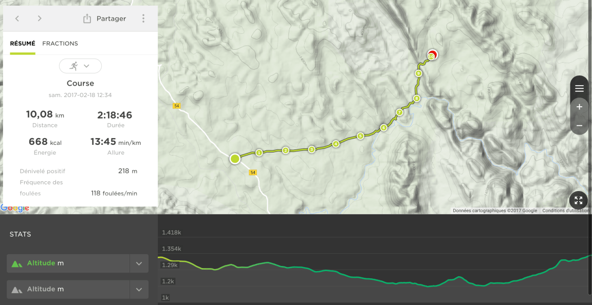Click the Google logo on map

tap(15, 208)
